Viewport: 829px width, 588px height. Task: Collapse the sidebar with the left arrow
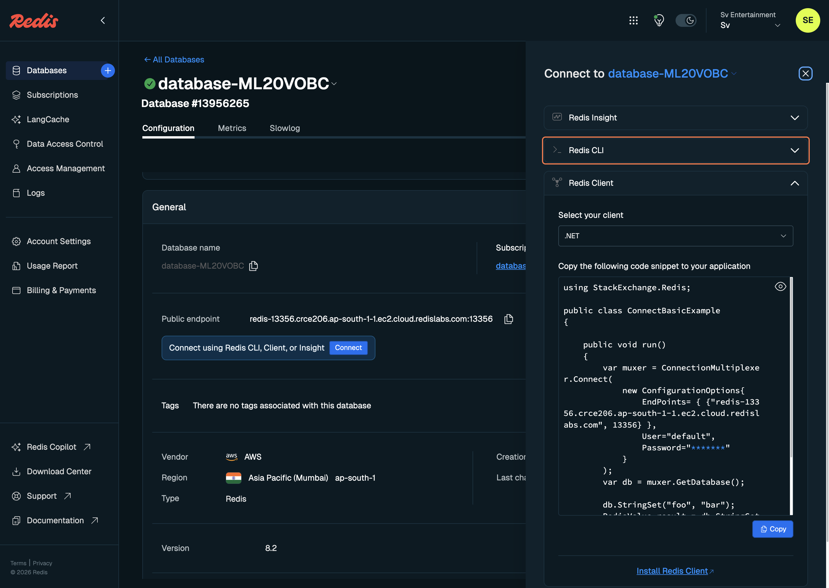tap(103, 20)
